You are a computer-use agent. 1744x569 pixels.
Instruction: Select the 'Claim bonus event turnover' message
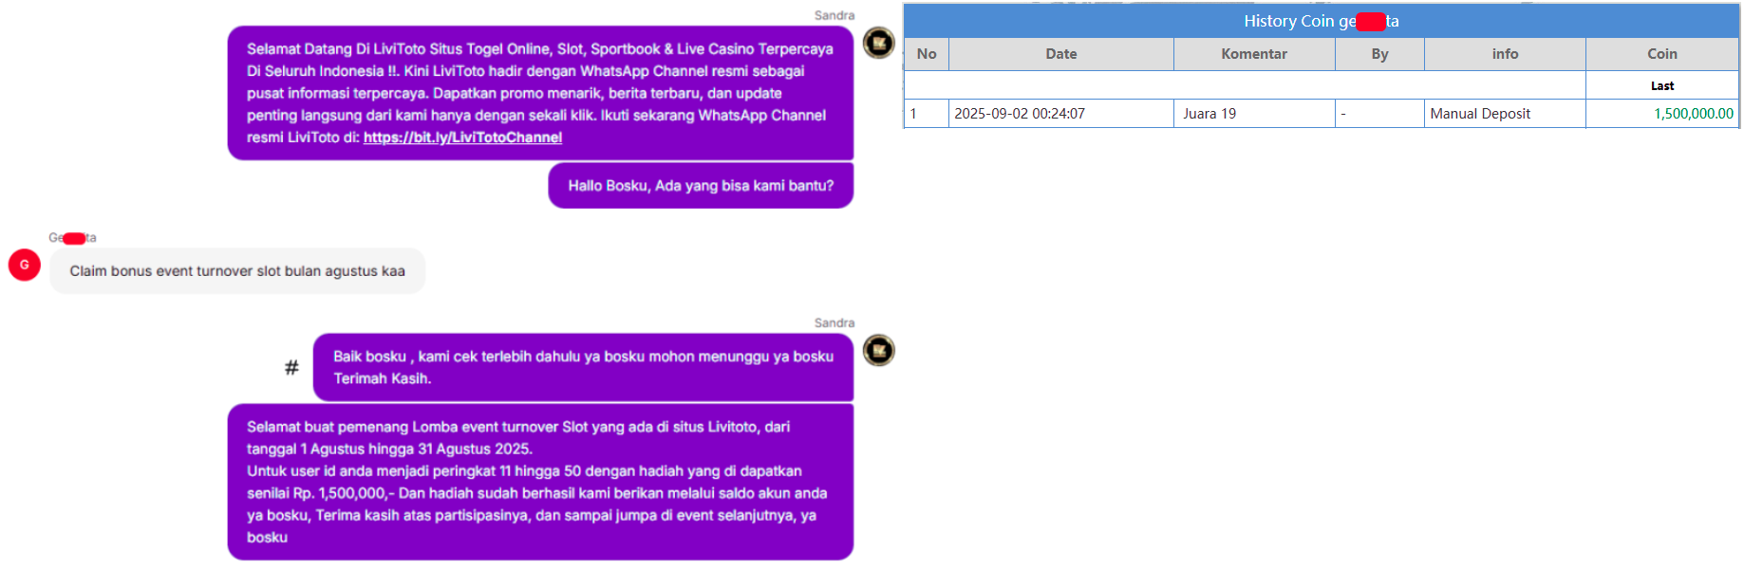point(237,271)
